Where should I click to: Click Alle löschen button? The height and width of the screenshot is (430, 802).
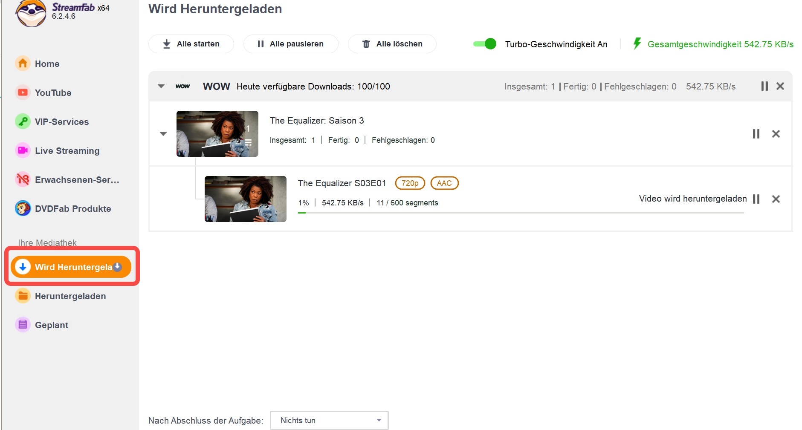[x=392, y=44]
